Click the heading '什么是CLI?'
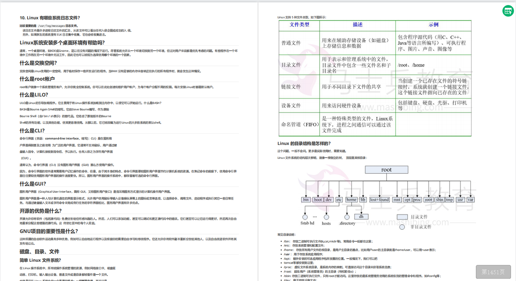The image size is (516, 281). point(32,130)
